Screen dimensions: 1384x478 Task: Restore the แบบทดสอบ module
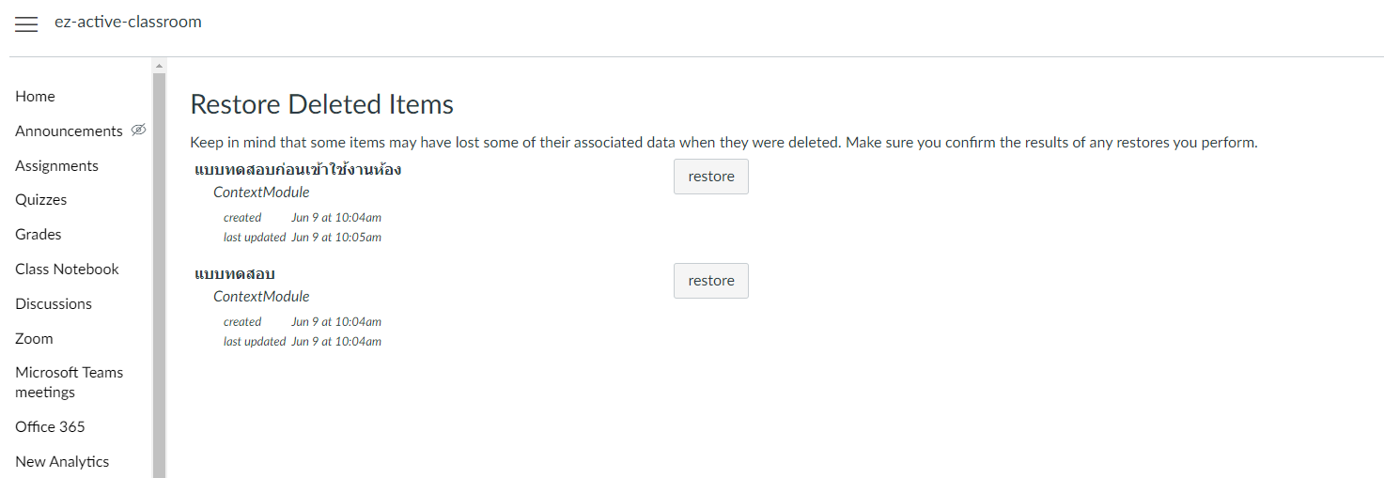(710, 281)
